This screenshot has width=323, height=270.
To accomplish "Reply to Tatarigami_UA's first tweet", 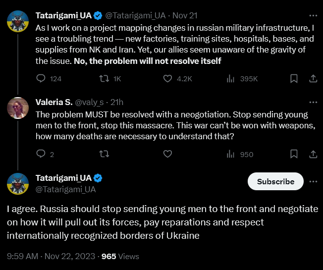I will point(42,78).
